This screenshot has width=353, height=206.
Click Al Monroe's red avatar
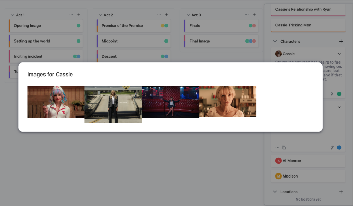(x=279, y=161)
